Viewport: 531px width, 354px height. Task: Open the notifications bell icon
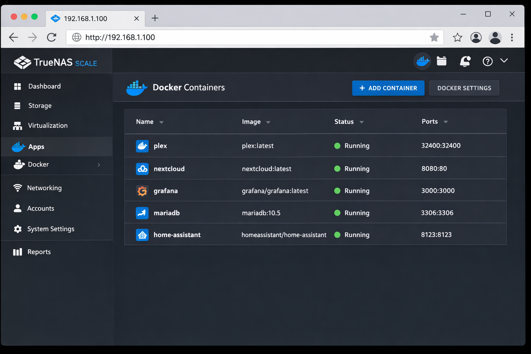click(465, 61)
